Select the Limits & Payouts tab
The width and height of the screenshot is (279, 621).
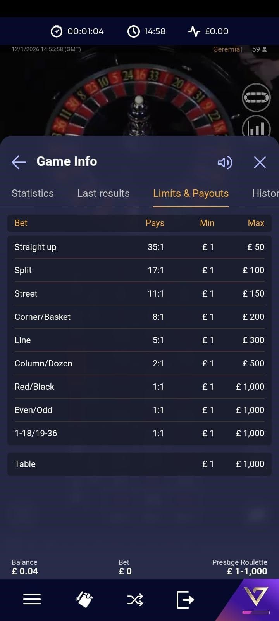click(x=191, y=193)
